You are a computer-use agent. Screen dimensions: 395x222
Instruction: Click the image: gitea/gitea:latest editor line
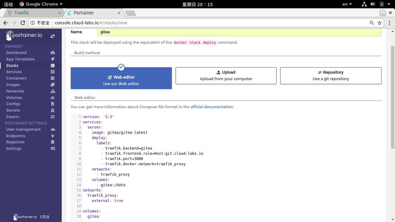pyautogui.click(x=120, y=133)
